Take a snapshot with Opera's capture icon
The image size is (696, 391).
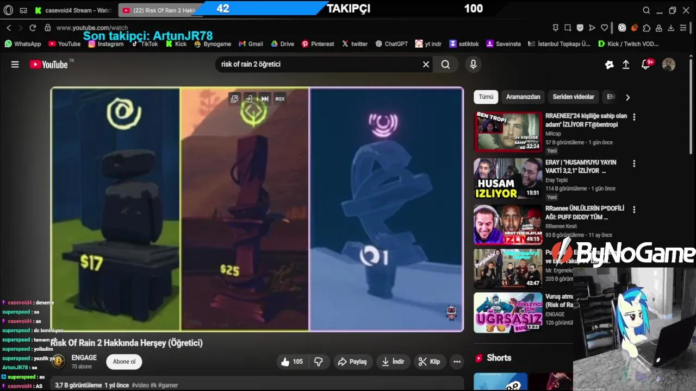(568, 28)
